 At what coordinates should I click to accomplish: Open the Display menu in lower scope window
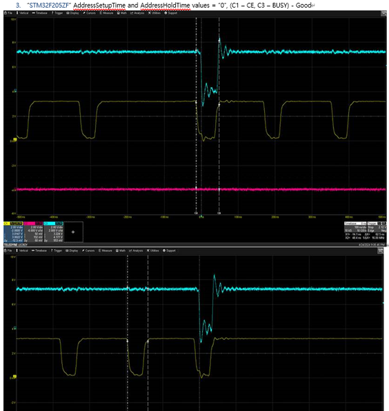tap(72, 250)
